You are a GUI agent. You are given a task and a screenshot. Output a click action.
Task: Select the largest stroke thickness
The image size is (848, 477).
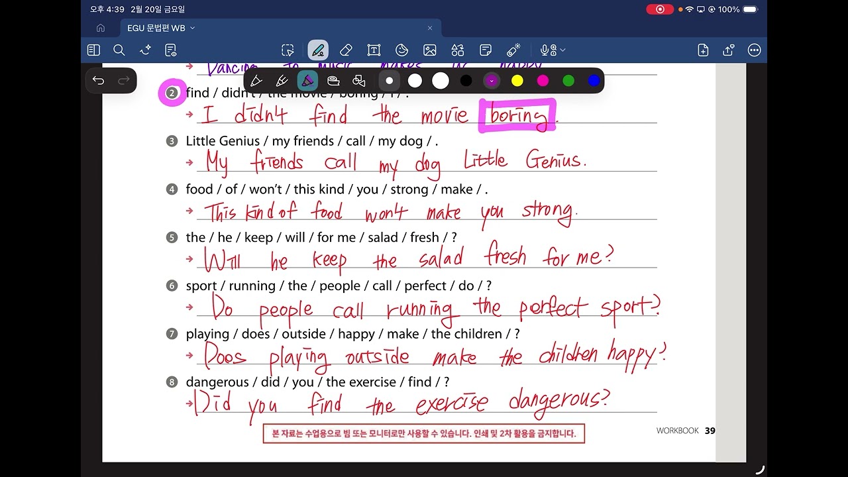click(x=441, y=81)
